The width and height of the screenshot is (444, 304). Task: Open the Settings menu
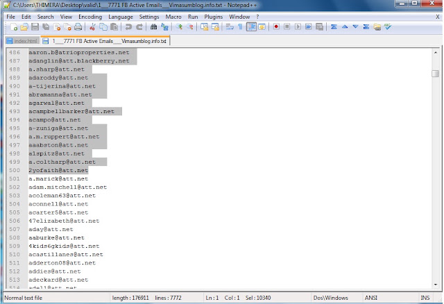click(149, 17)
